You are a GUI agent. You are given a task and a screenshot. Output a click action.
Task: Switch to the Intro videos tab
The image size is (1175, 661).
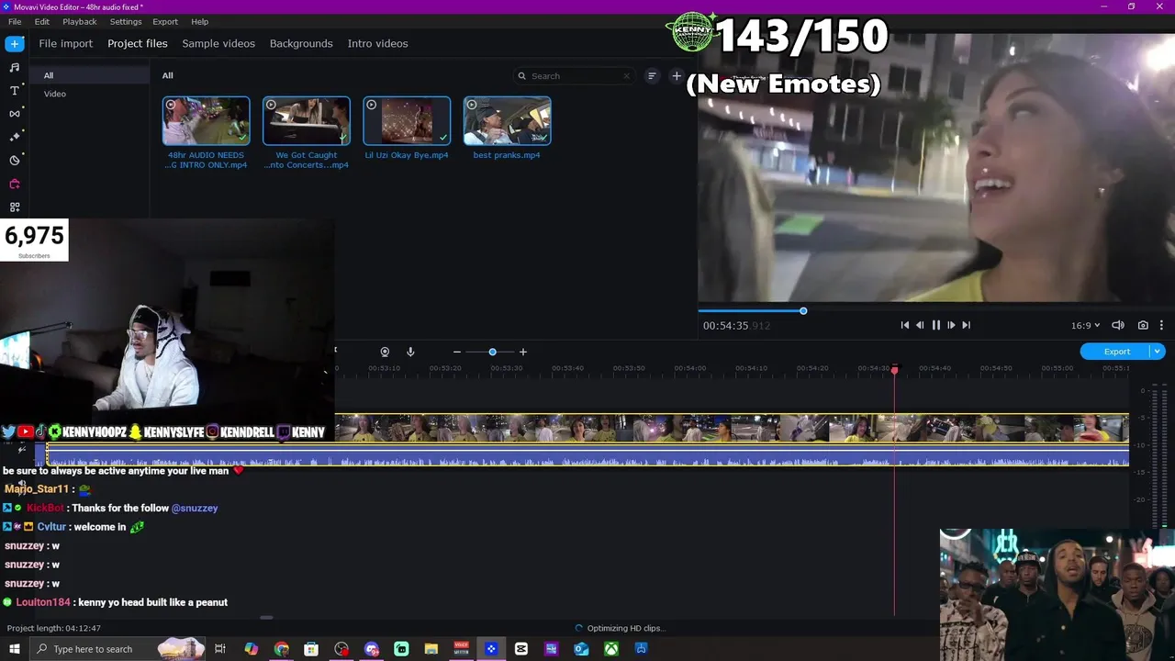377,43
